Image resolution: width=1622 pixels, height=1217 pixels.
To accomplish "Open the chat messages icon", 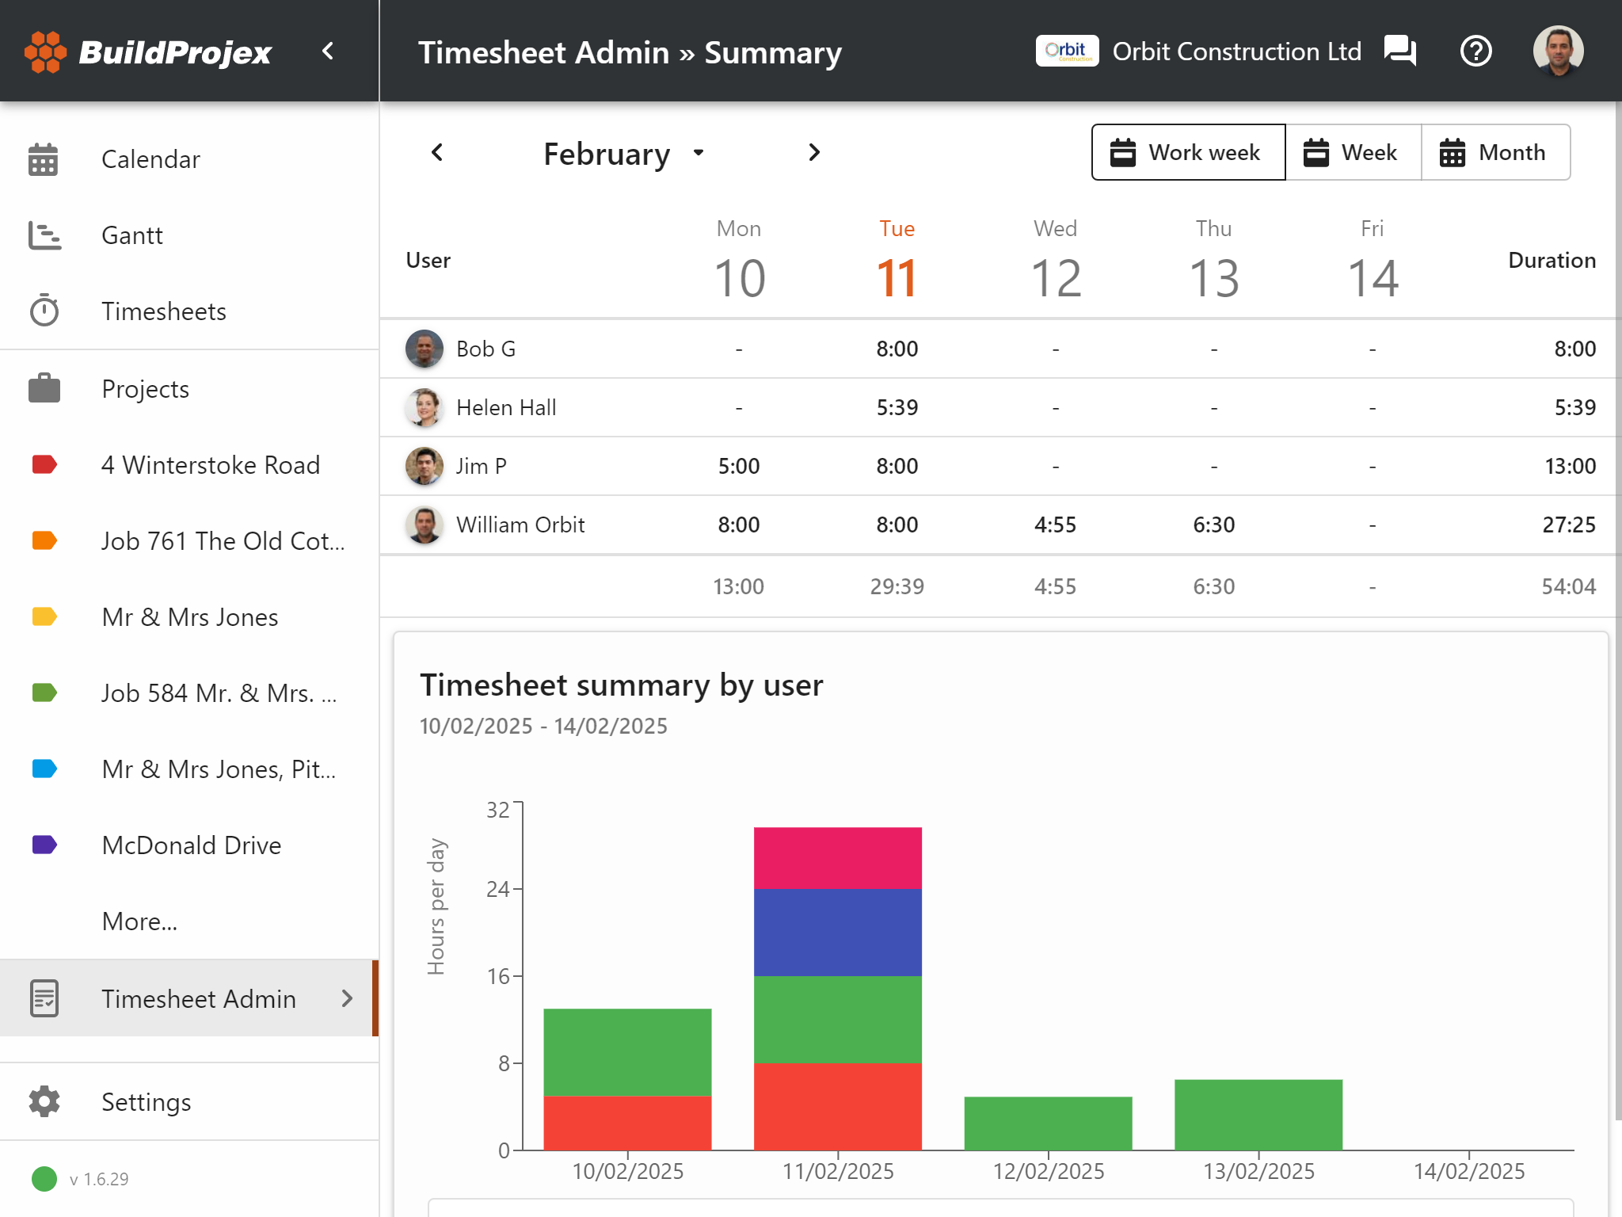I will 1399,52.
